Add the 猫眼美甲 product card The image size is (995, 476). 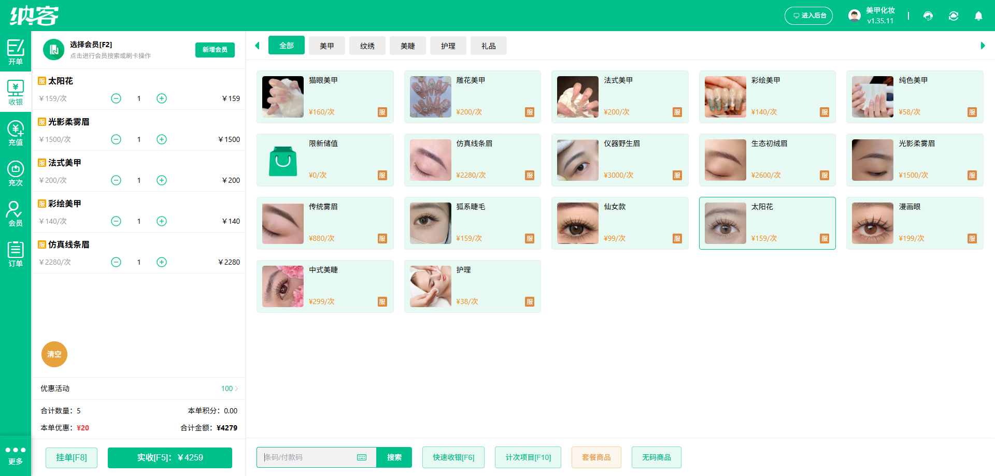tap(325, 97)
